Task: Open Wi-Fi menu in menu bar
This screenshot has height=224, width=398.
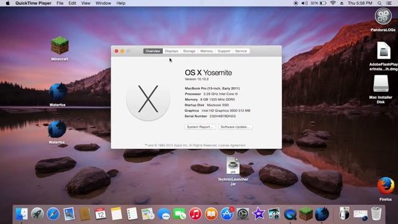Action: pos(333,3)
